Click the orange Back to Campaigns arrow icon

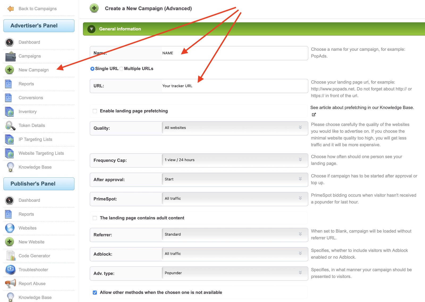pos(11,9)
